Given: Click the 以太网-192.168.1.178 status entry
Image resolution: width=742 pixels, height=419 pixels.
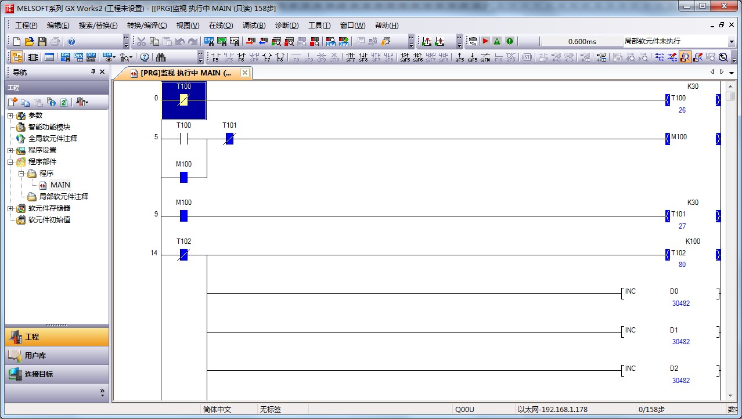Looking at the screenshot, I should click(552, 409).
